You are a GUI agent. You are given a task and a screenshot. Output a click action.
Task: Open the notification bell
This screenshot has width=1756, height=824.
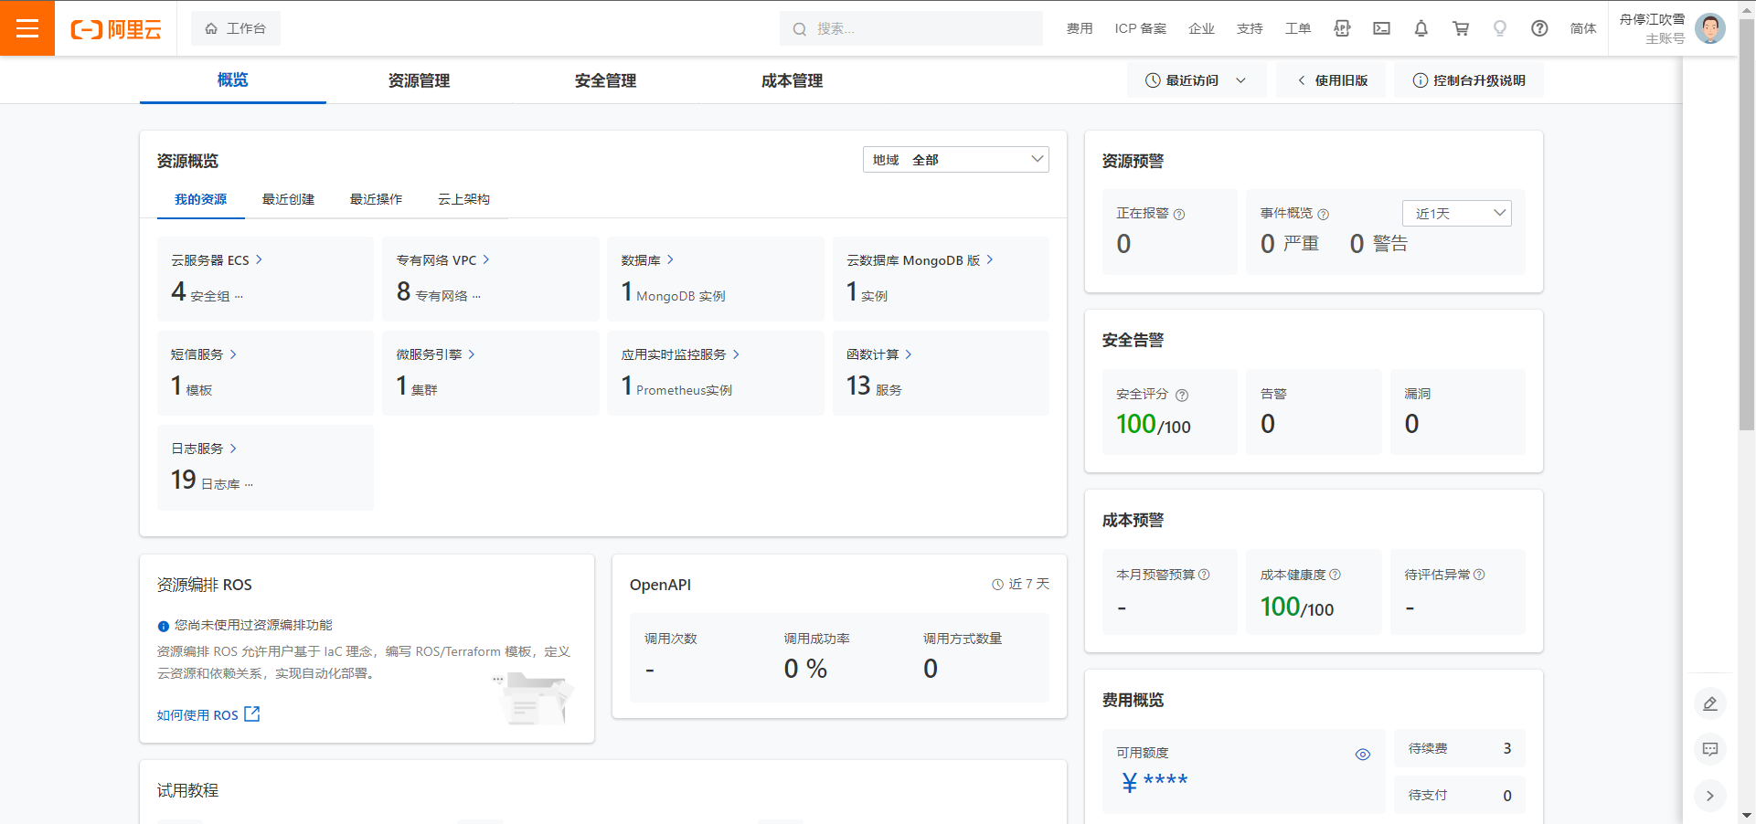(1421, 28)
